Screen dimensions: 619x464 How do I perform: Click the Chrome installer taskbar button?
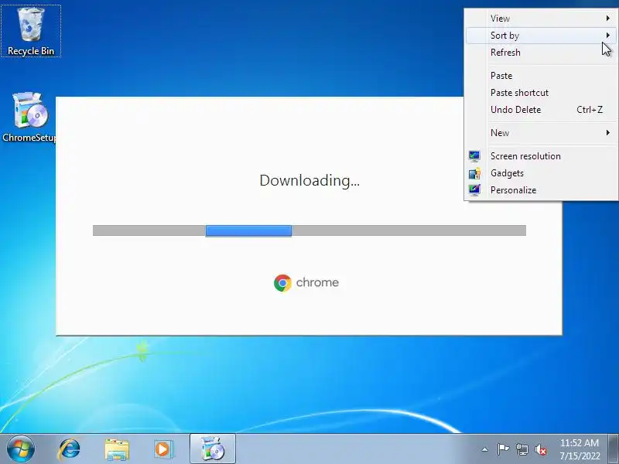tap(213, 449)
